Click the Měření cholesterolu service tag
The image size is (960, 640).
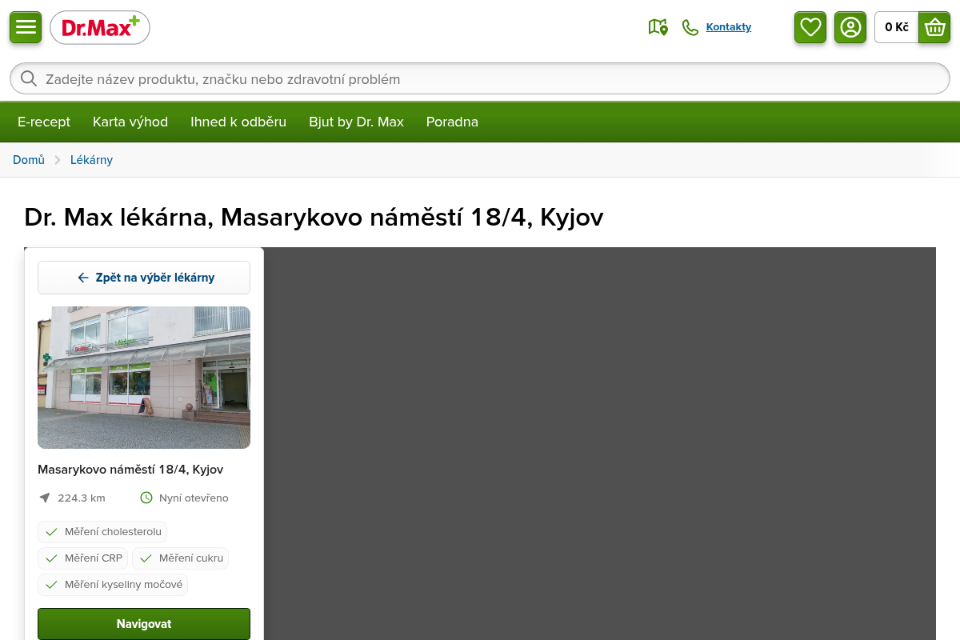102,532
